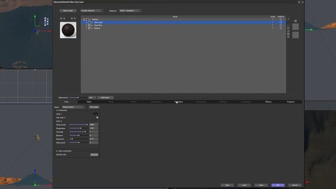Click the Roughness value field
The width and height of the screenshot is (336, 189).
[x=93, y=128]
